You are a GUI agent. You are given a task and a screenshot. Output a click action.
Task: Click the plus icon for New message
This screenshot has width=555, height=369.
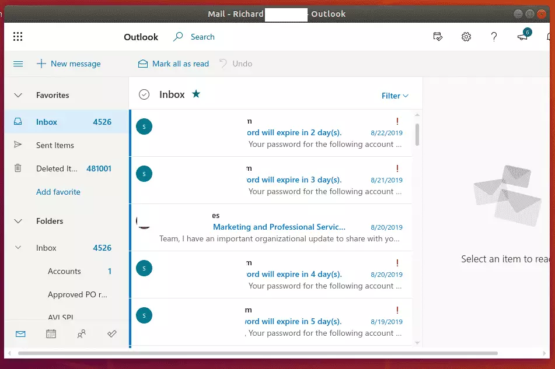click(x=41, y=64)
